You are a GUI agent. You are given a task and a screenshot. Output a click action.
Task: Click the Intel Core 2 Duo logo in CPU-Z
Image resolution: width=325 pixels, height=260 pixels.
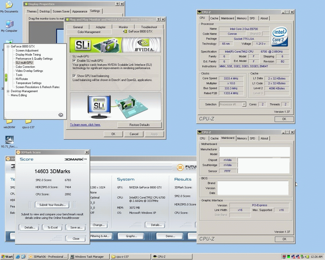[x=280, y=37]
